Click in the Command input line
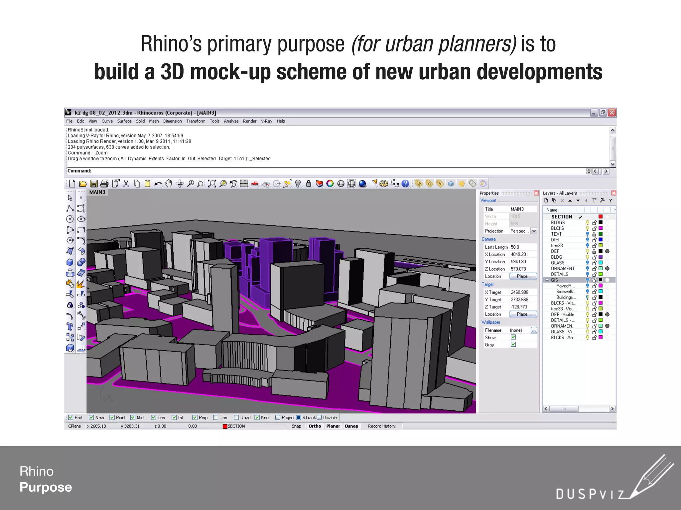The height and width of the screenshot is (510, 681). [x=338, y=171]
